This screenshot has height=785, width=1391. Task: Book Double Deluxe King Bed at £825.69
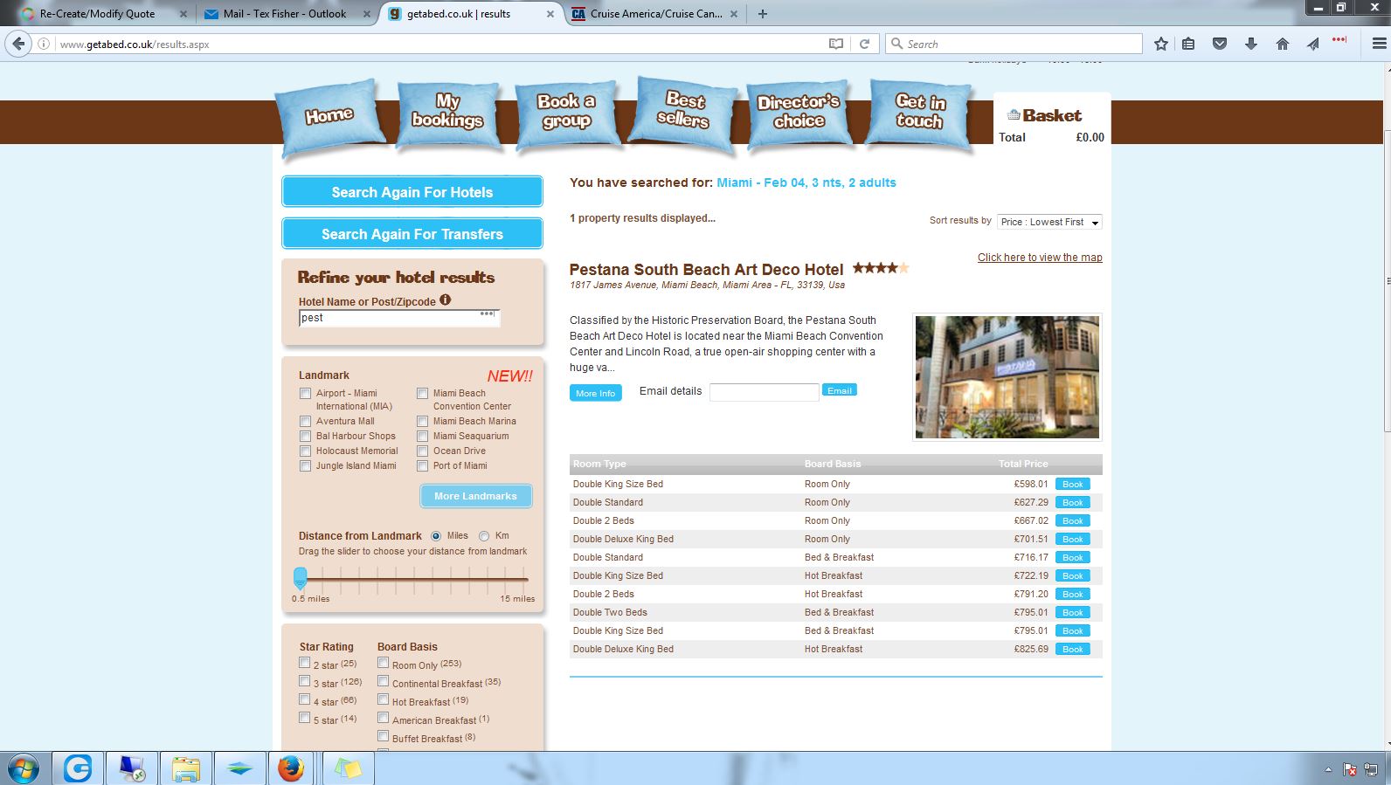(1073, 649)
